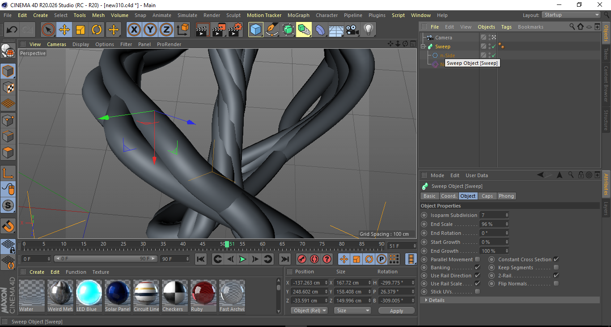Toggle Z axis lock
Viewport: 611px width, 327px height.
click(x=166, y=30)
